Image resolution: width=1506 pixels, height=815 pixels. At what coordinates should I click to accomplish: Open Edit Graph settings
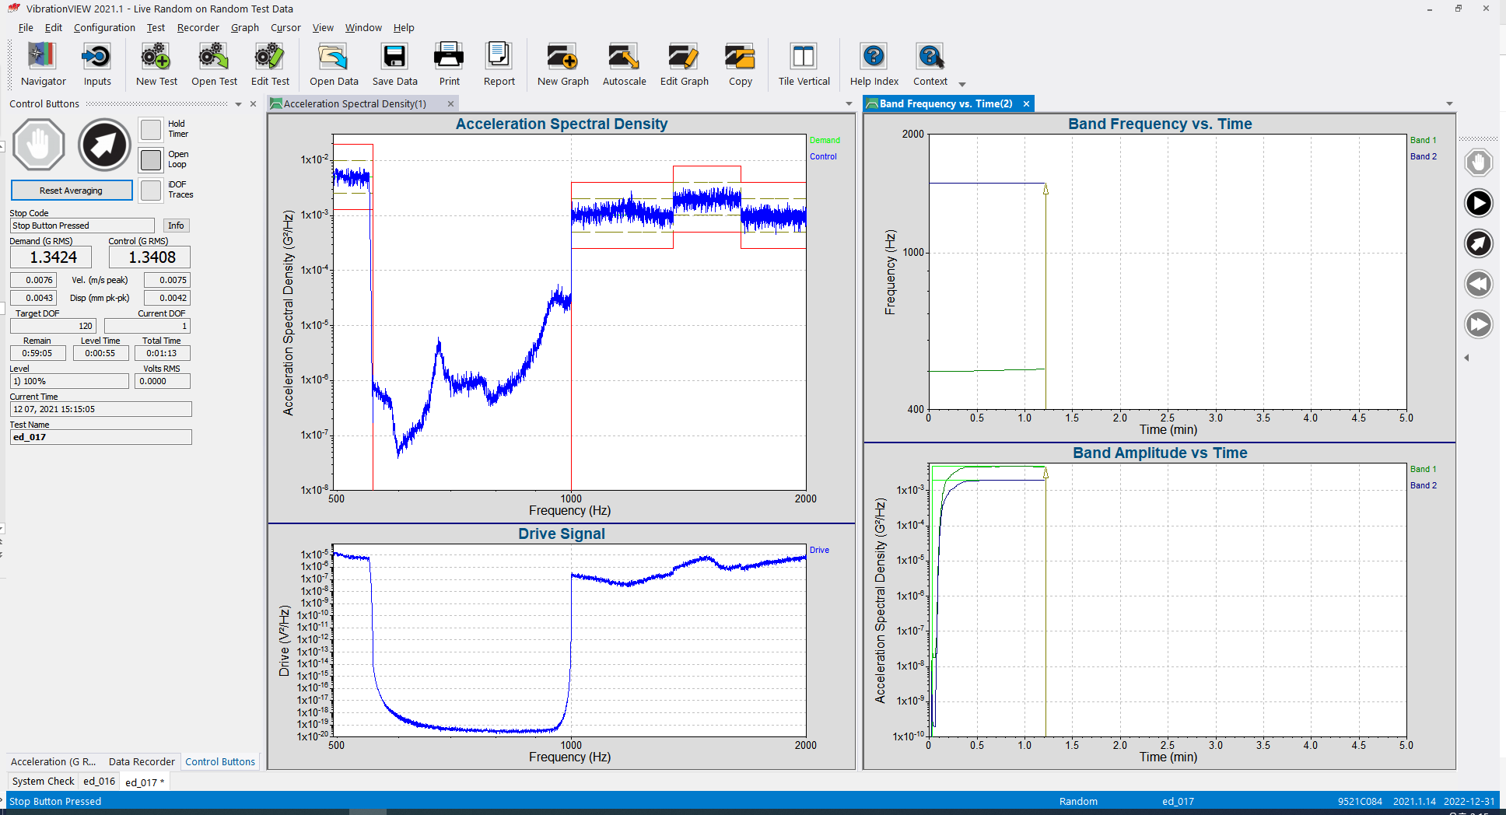point(684,64)
